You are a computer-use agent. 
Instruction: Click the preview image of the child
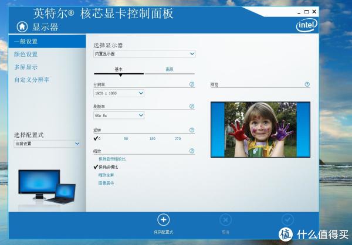260,130
